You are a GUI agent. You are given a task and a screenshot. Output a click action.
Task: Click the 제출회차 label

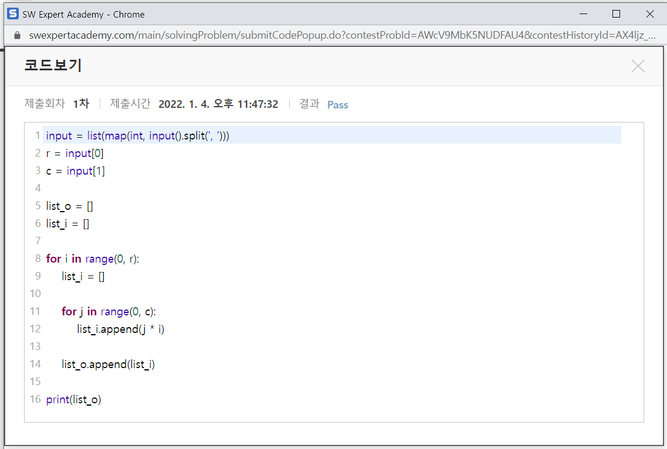pyautogui.click(x=44, y=103)
